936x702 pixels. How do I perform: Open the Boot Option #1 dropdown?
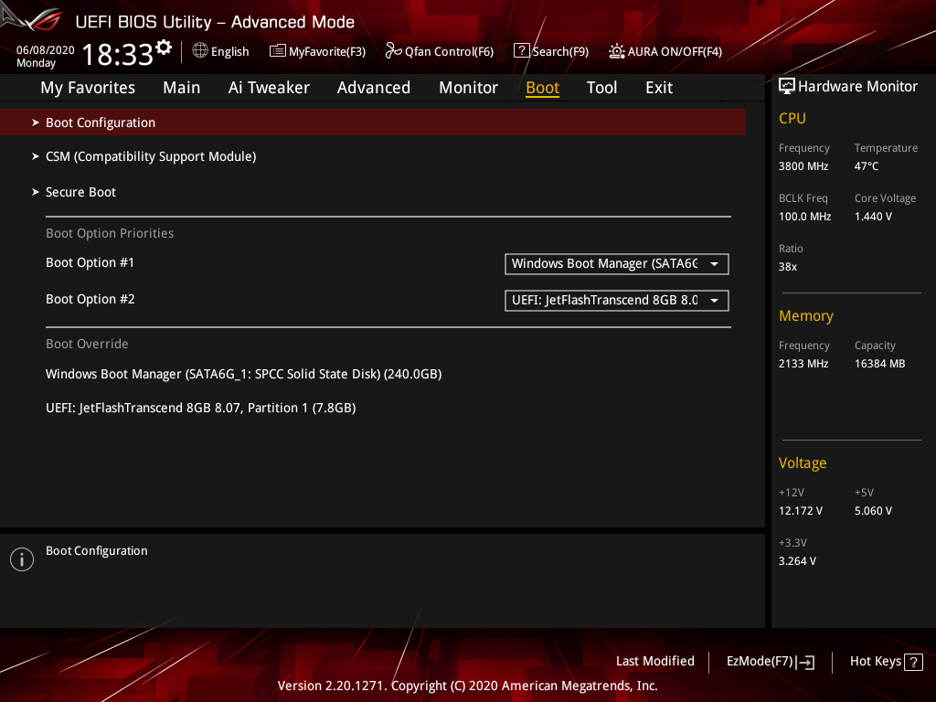617,264
